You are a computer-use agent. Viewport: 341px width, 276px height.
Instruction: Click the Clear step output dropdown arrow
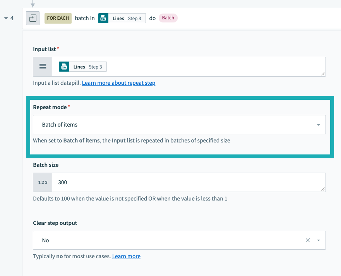(319, 240)
